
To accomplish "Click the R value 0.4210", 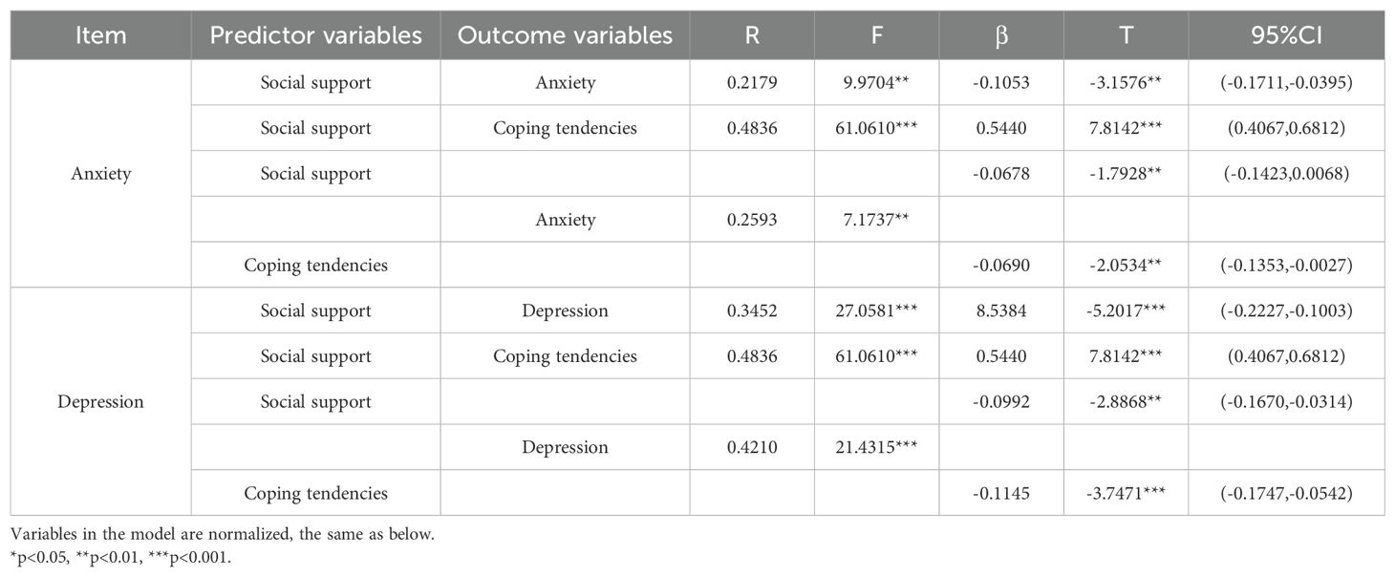I will click(x=752, y=447).
